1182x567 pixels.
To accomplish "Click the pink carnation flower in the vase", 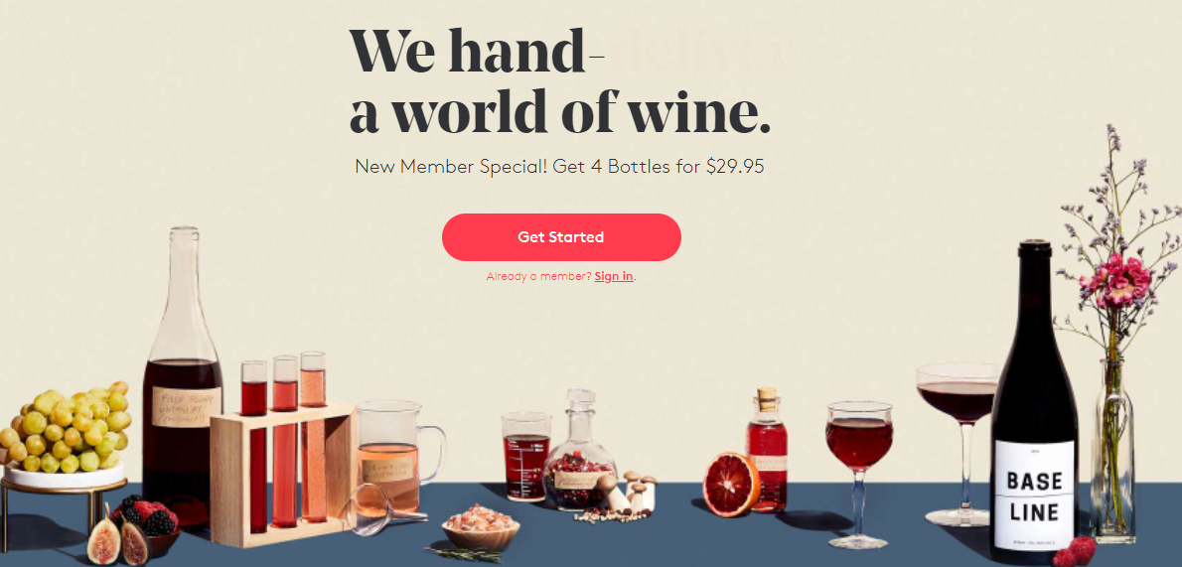I will 1115,280.
